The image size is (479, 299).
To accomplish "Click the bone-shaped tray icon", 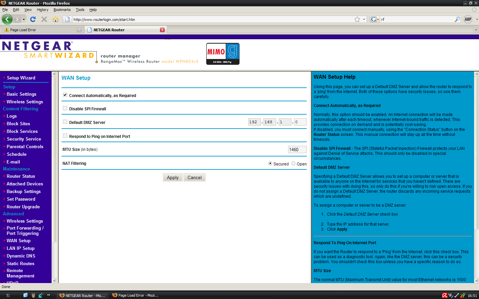I will click(457, 295).
